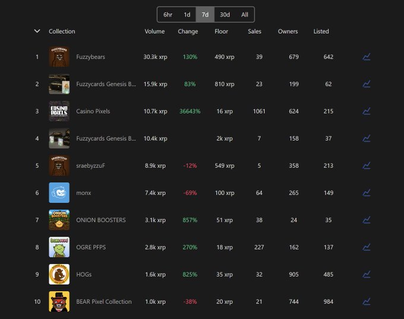Viewport: 404px width, 319px height.
Task: Click the 810 xrp floor value
Action: pyautogui.click(x=225, y=84)
